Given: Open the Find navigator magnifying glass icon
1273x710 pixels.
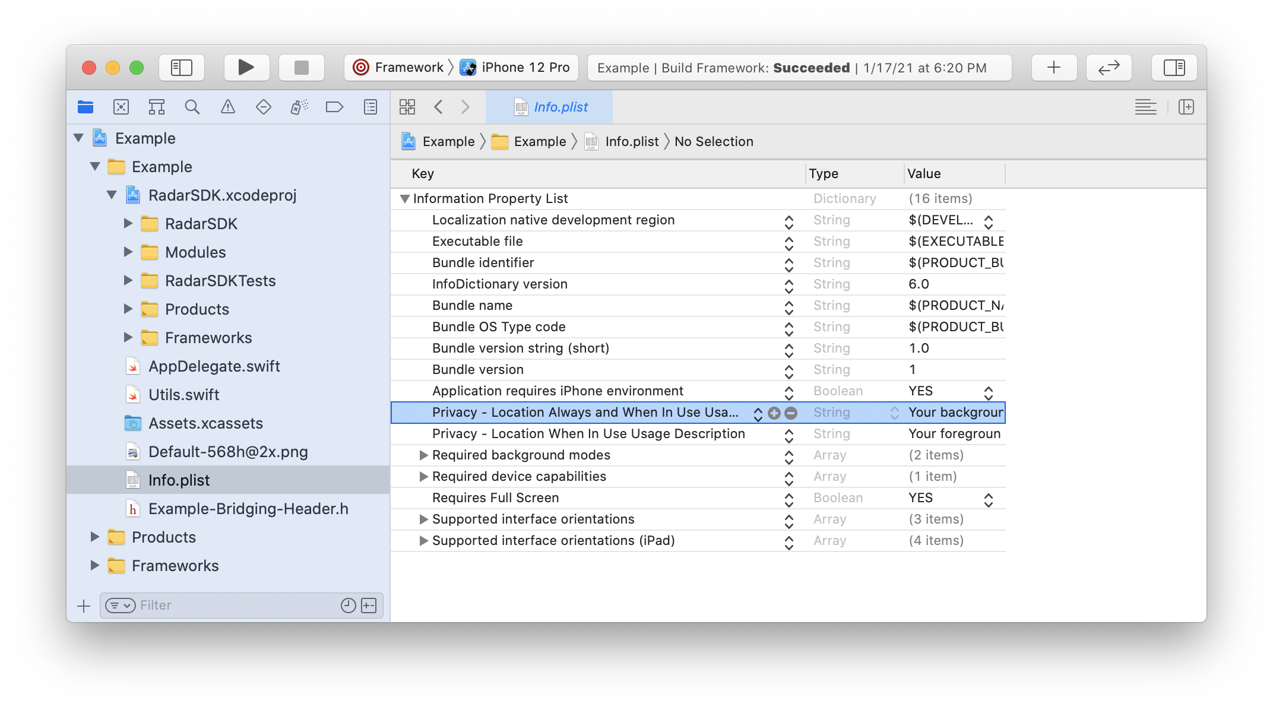Looking at the screenshot, I should 192,107.
